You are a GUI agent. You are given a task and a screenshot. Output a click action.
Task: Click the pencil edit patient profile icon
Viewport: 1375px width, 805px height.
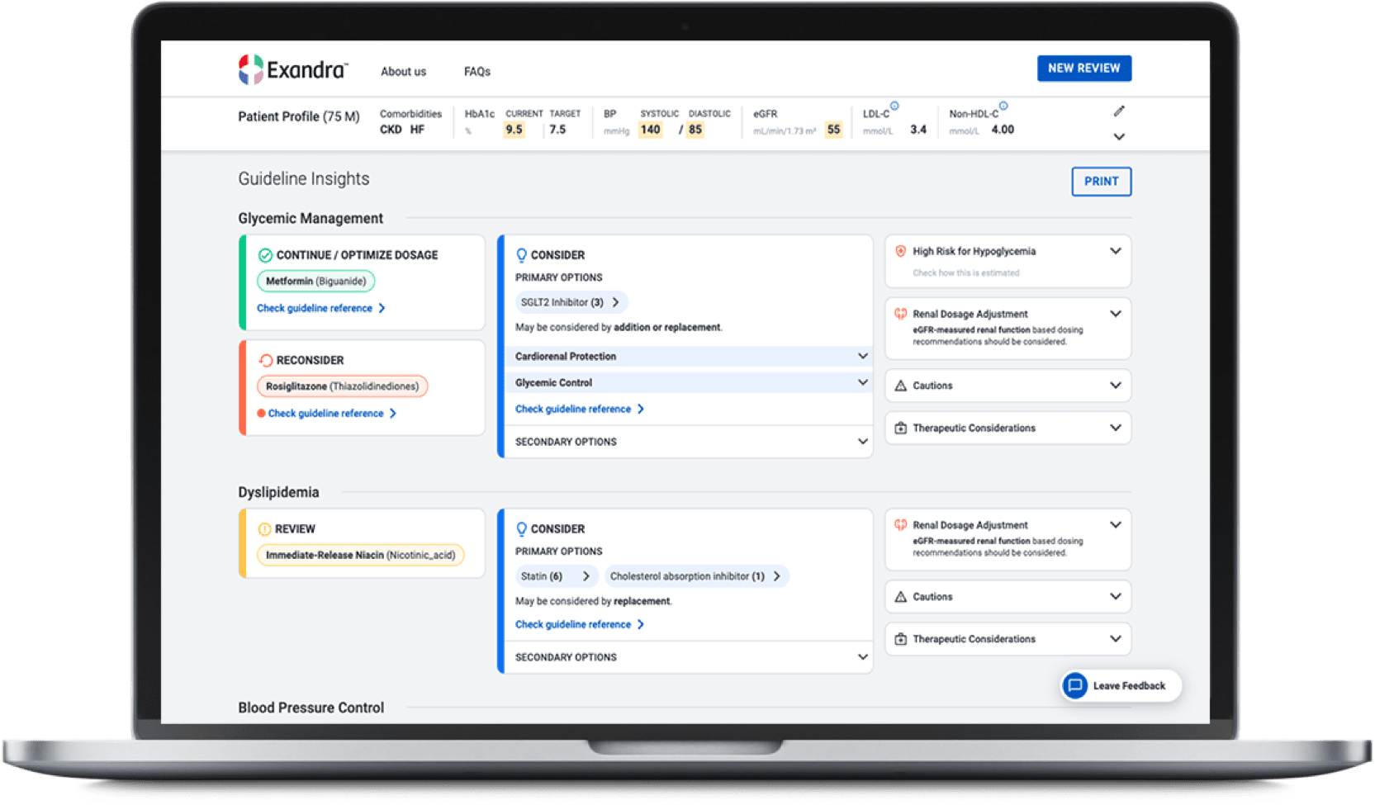[1119, 111]
